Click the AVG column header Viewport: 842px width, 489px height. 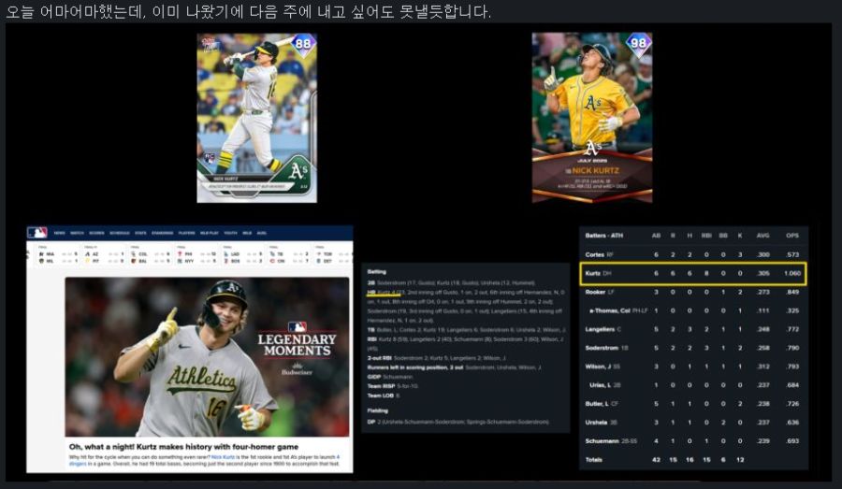coord(762,236)
